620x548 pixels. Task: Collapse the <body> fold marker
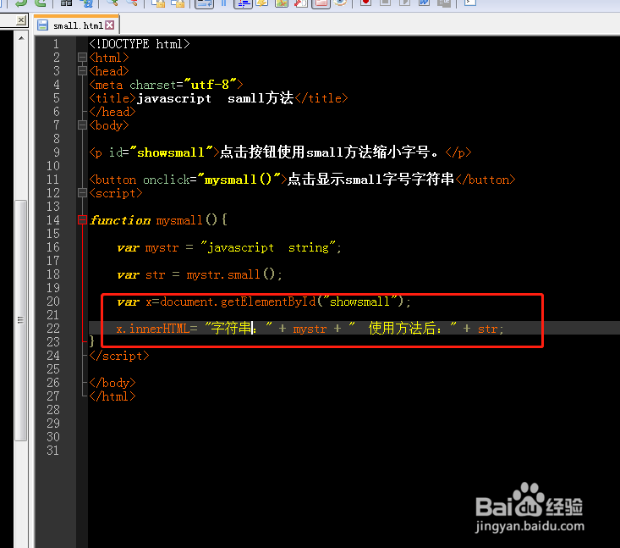pos(82,125)
